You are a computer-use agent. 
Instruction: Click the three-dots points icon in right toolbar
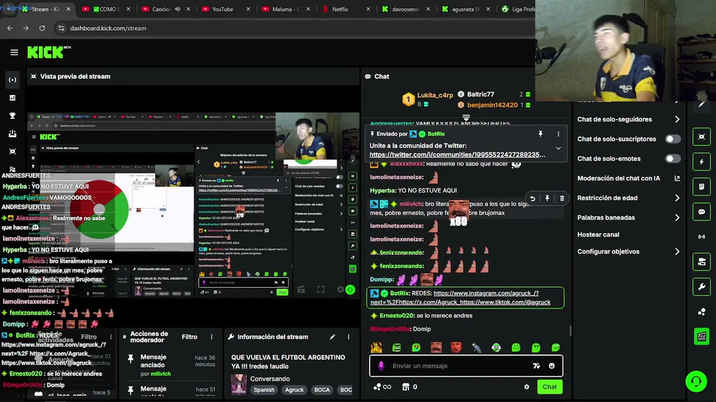(x=701, y=312)
